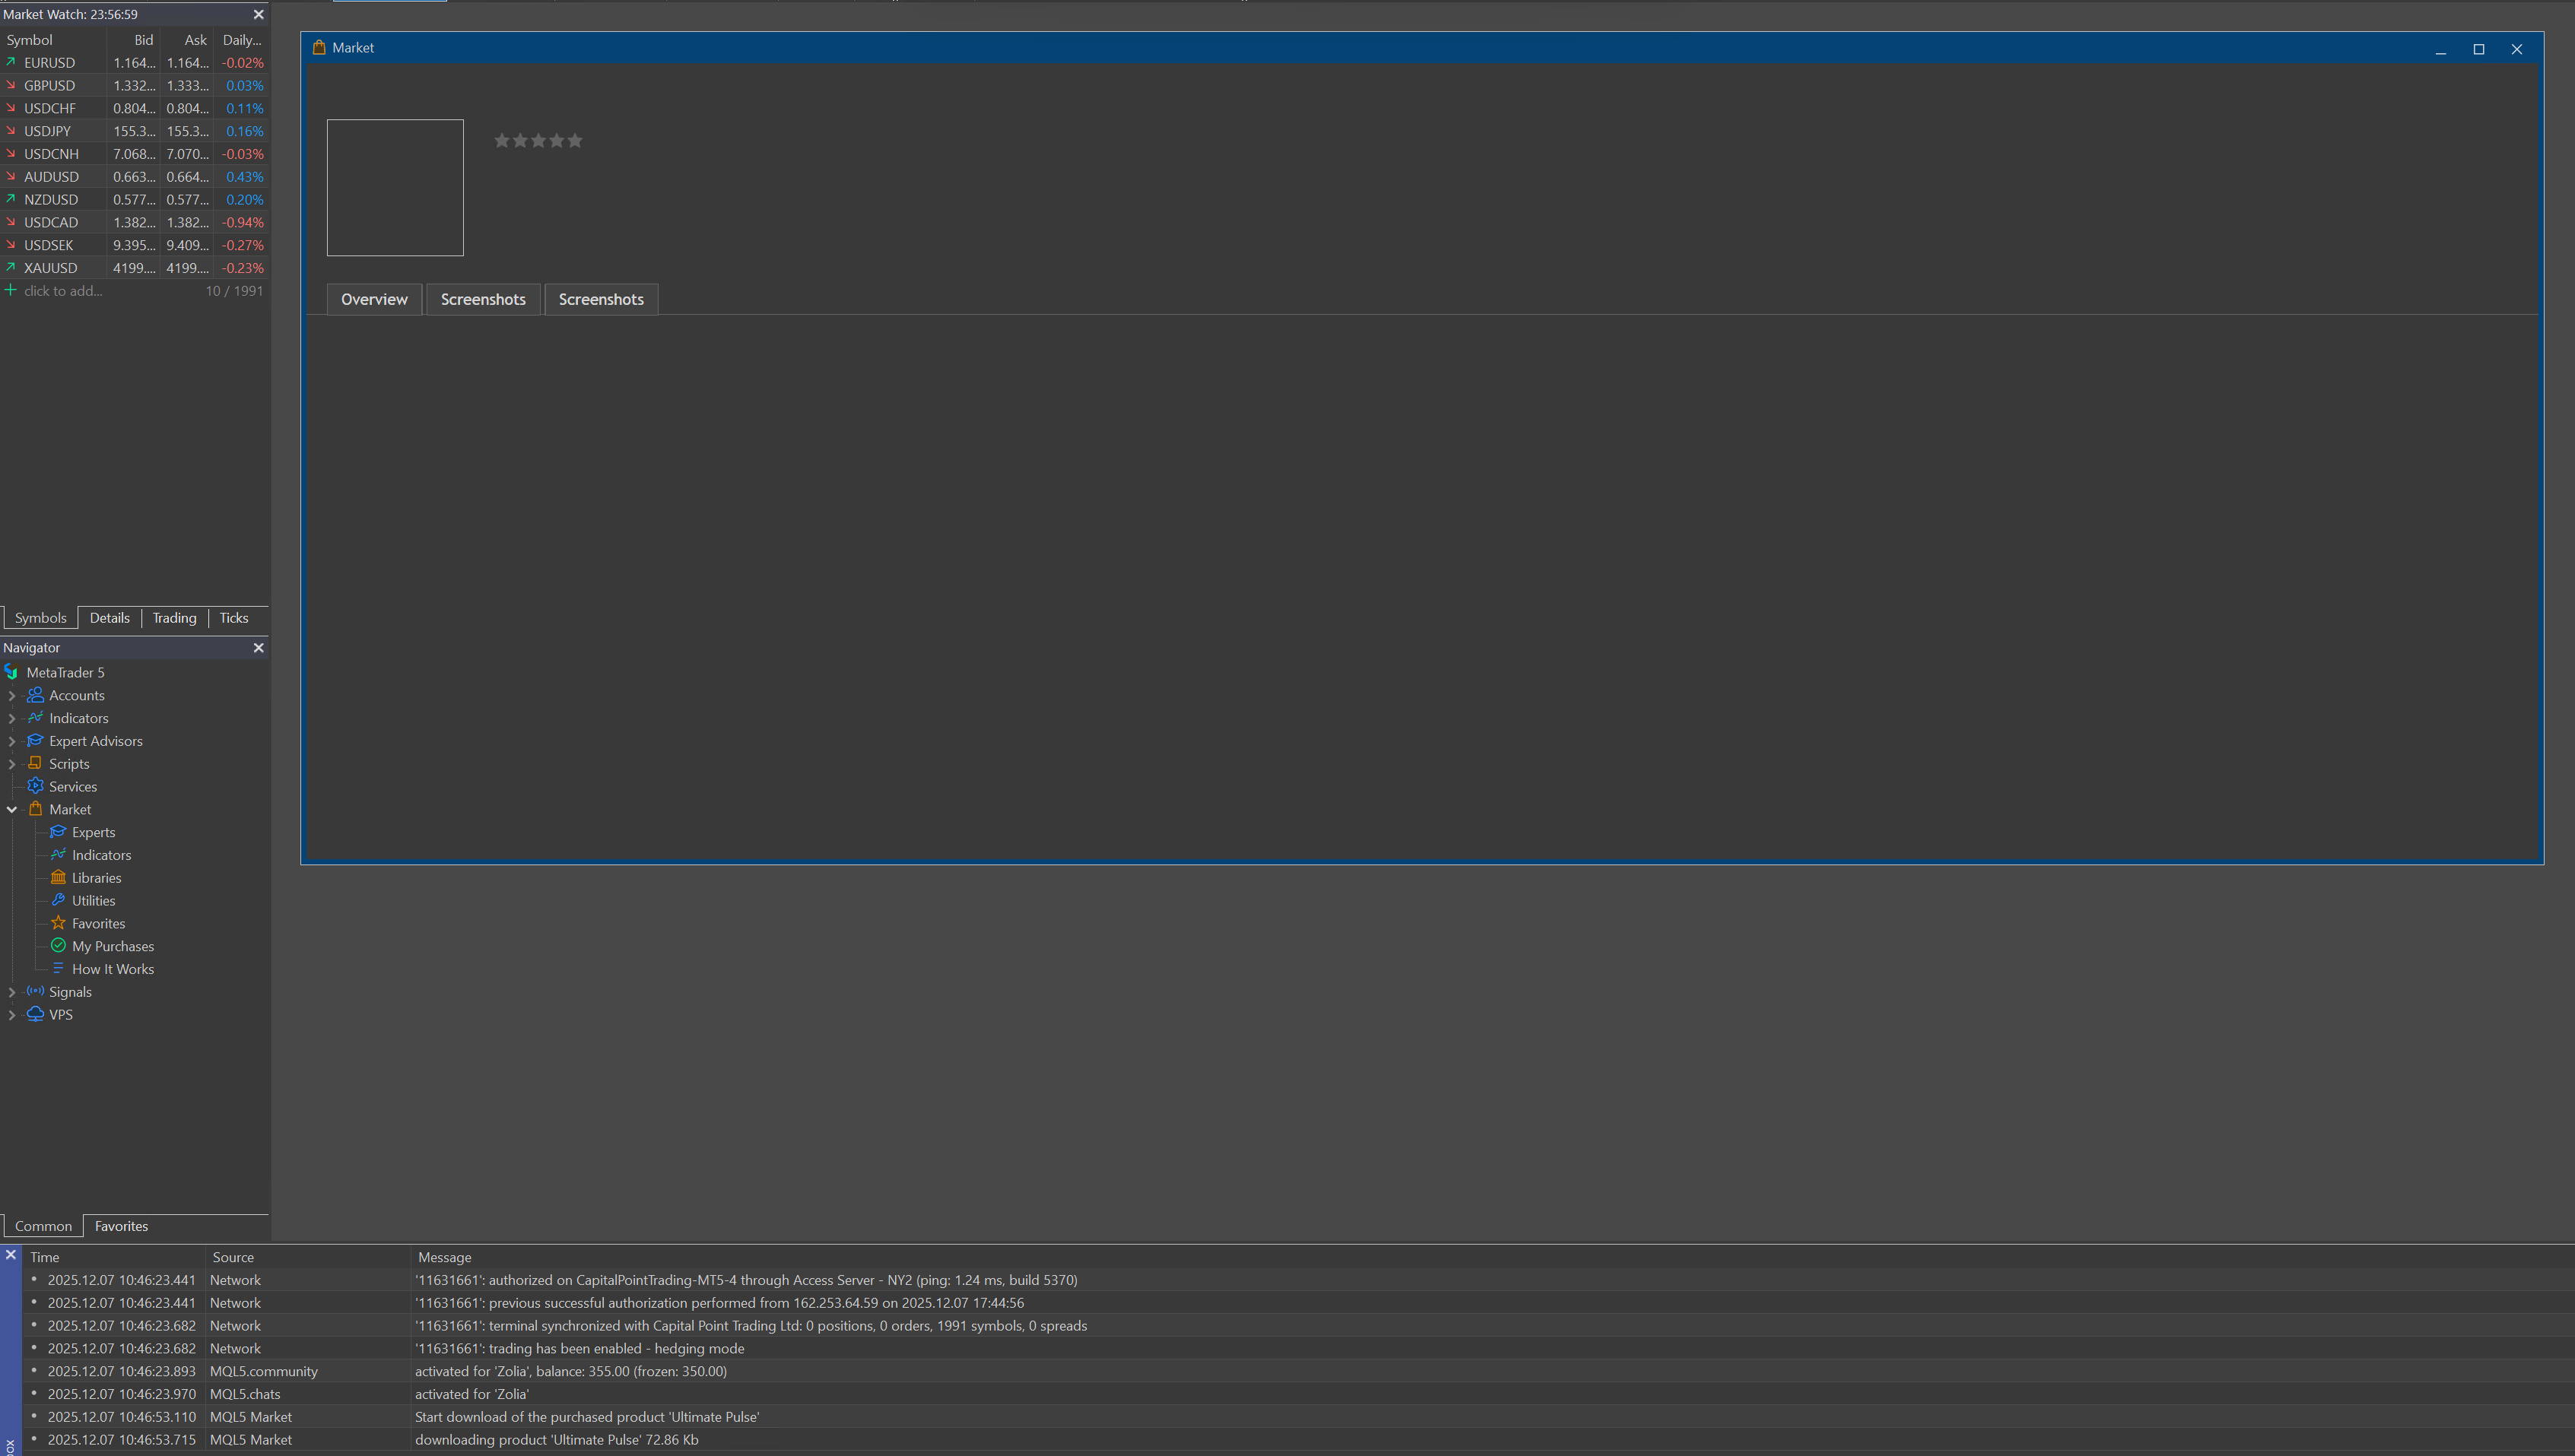2575x1456 pixels.
Task: Expand the Expert Advisors node
Action: (x=12, y=741)
